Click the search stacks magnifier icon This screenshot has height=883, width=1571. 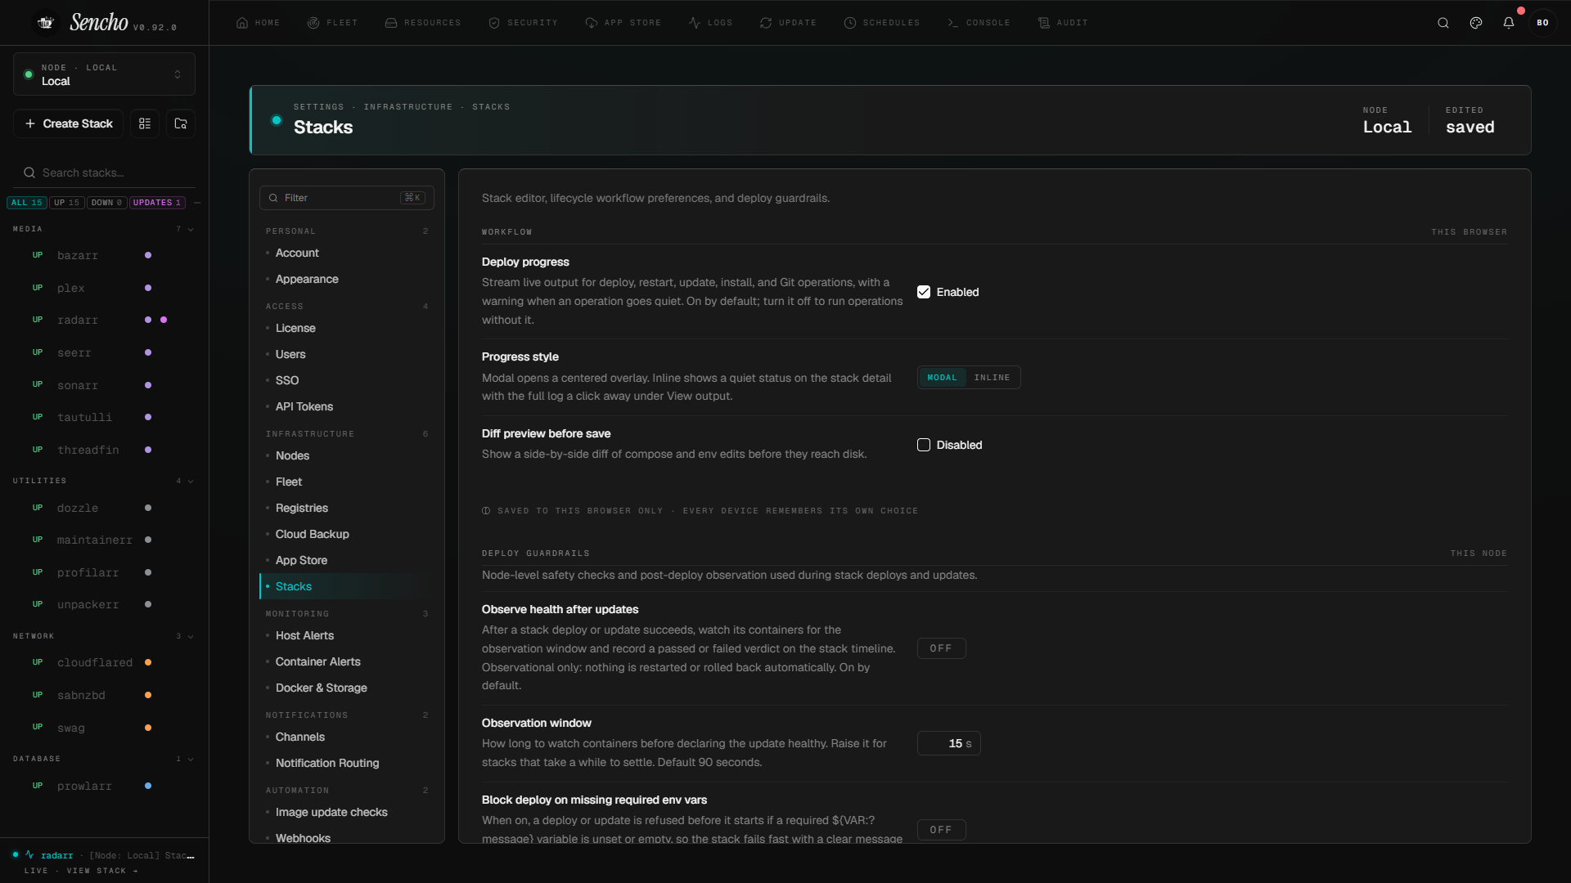point(29,173)
